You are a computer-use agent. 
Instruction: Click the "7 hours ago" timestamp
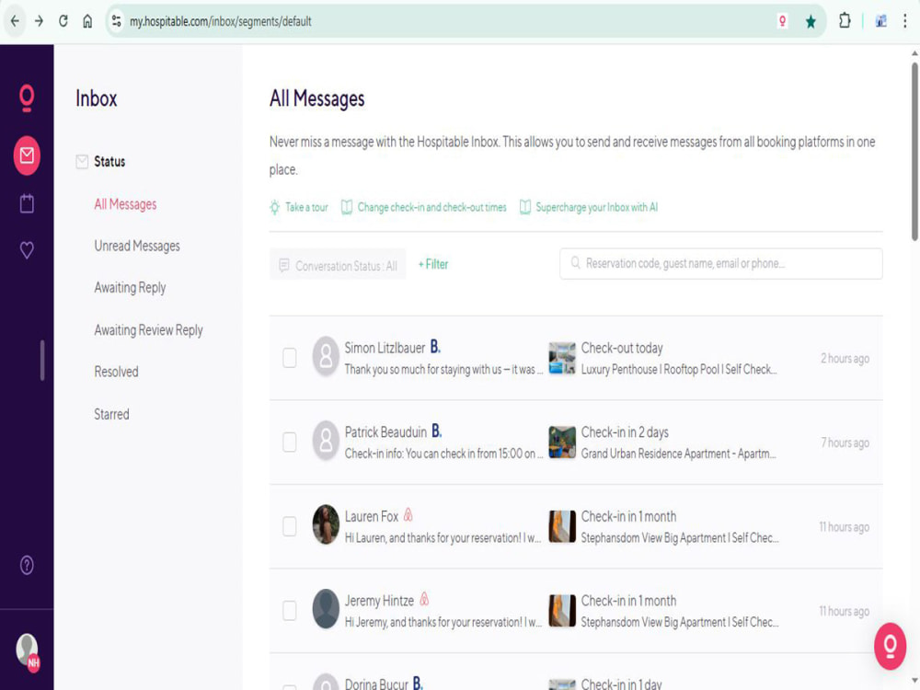pyautogui.click(x=845, y=443)
